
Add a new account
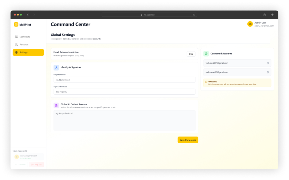click(x=20, y=165)
